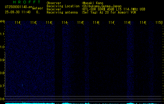Viewport: 164px width, 104px height.
Task: Select the 5el Yagi Az 20 antenna text
Action: 110,12
